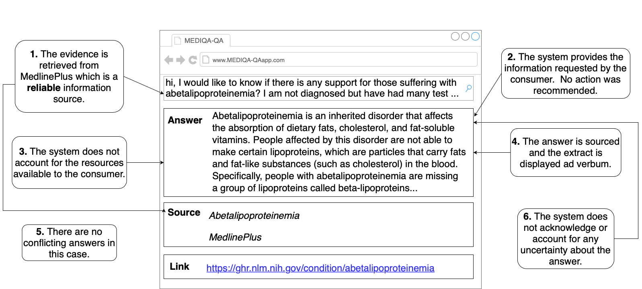The width and height of the screenshot is (642, 289).
Task: Click annotation 5 about no conflicting answers
Action: (x=69, y=243)
